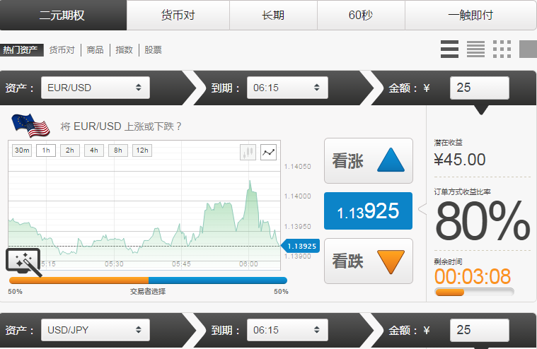Filter assets by 货币对 category
The width and height of the screenshot is (537, 349).
(62, 50)
